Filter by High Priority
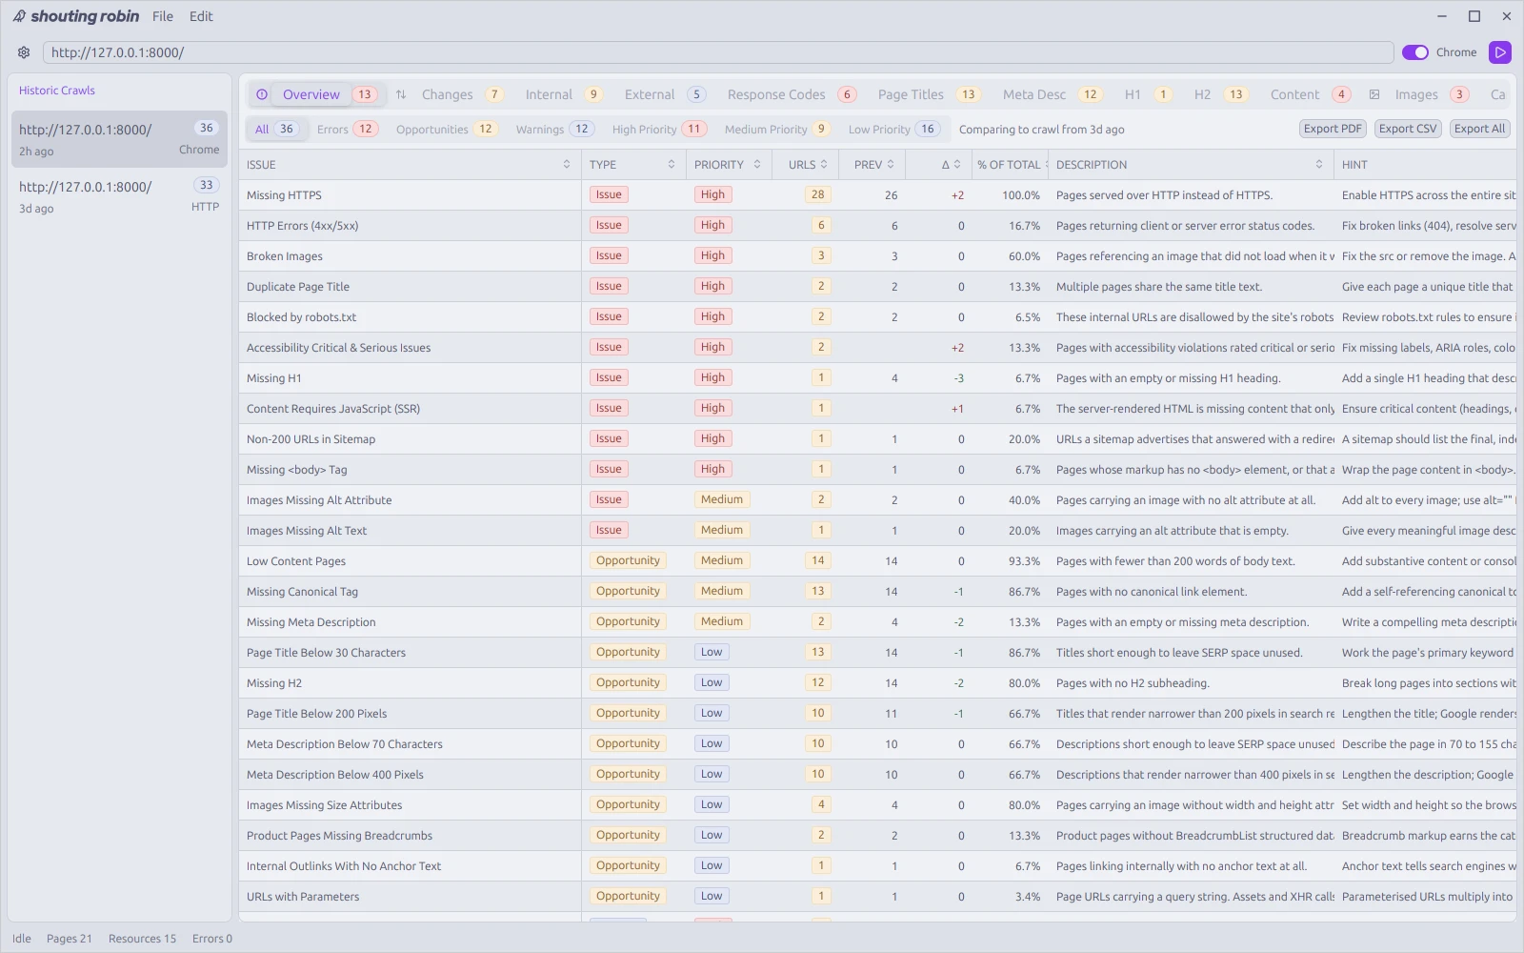 pos(658,129)
